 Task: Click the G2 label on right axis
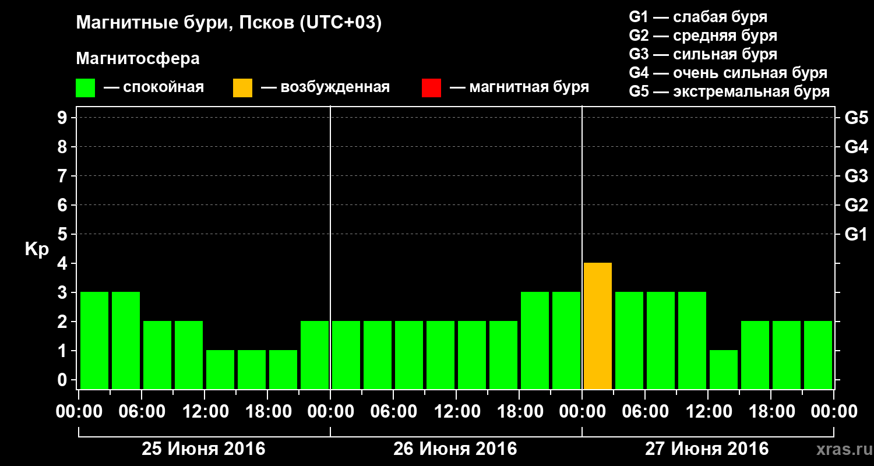click(x=857, y=205)
